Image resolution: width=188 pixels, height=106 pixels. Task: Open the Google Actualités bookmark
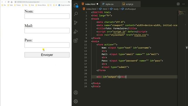point(64,5)
